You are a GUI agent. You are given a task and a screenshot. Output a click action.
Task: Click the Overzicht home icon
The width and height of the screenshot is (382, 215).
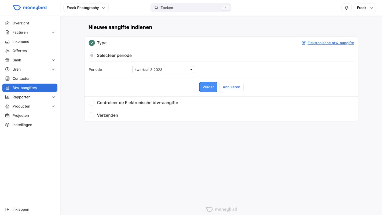[x=8, y=23]
